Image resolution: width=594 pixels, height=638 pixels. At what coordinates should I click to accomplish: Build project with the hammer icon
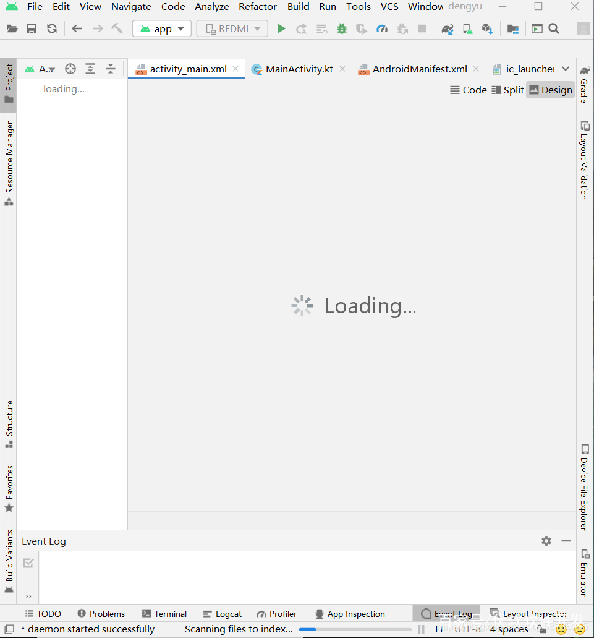(117, 29)
